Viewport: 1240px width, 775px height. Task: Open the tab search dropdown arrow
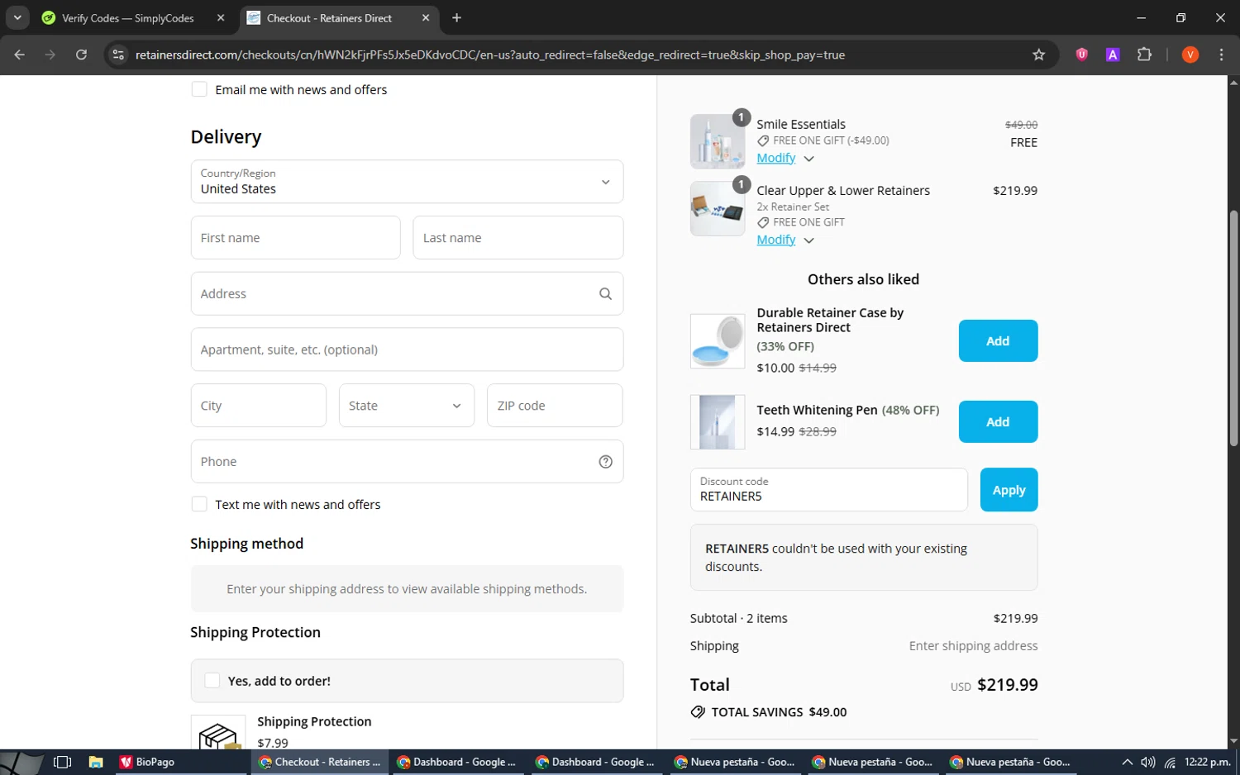coord(17,17)
